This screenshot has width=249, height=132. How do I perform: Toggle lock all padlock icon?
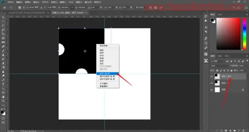point(231,71)
